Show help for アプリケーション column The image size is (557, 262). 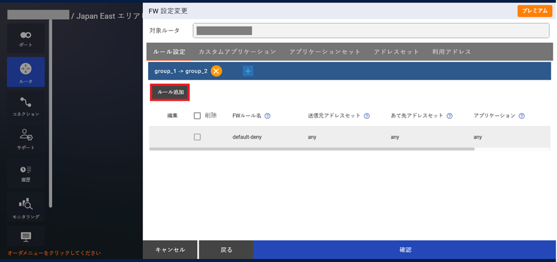tap(522, 116)
